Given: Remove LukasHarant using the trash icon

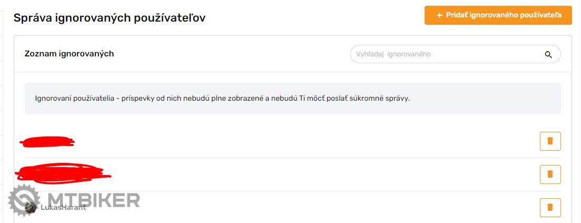Looking at the screenshot, I should click(x=550, y=207).
